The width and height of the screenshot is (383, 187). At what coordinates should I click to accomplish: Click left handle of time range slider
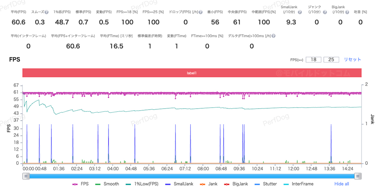(26, 176)
